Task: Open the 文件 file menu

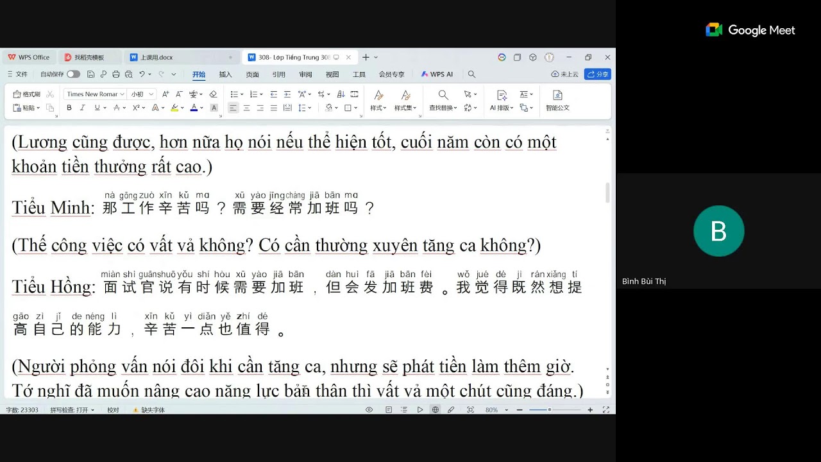Action: pos(17,74)
